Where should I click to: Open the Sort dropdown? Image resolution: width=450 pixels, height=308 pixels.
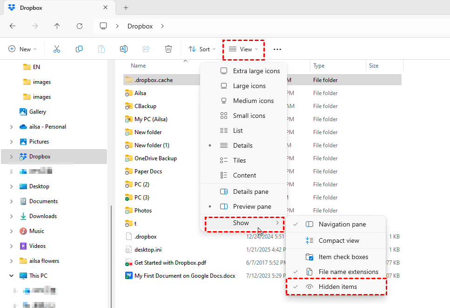(x=201, y=49)
